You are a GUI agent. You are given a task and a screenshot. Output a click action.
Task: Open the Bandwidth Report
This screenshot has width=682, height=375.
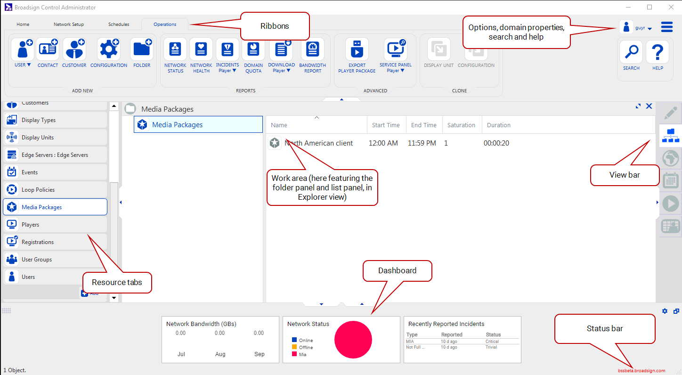click(x=312, y=50)
